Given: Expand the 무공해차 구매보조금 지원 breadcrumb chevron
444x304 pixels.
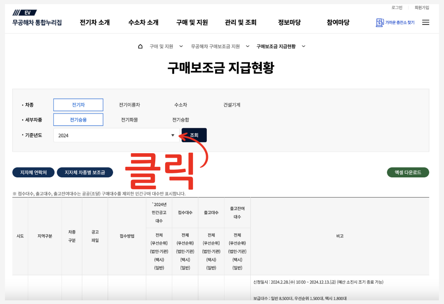Looking at the screenshot, I should coord(247,46).
